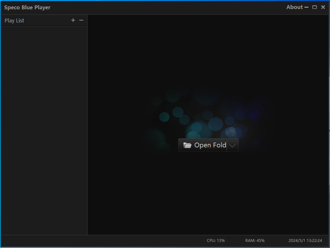The image size is (330, 248).
Task: Click the CPU usage indicator in the status bar
Action: point(216,240)
